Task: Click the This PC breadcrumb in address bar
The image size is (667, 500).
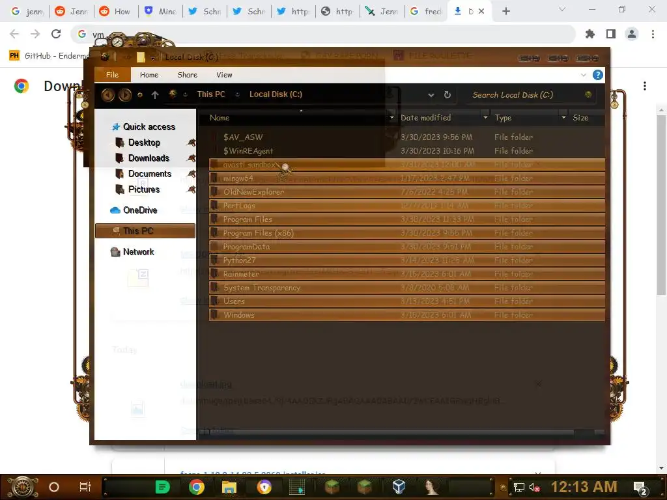Action: pos(211,94)
